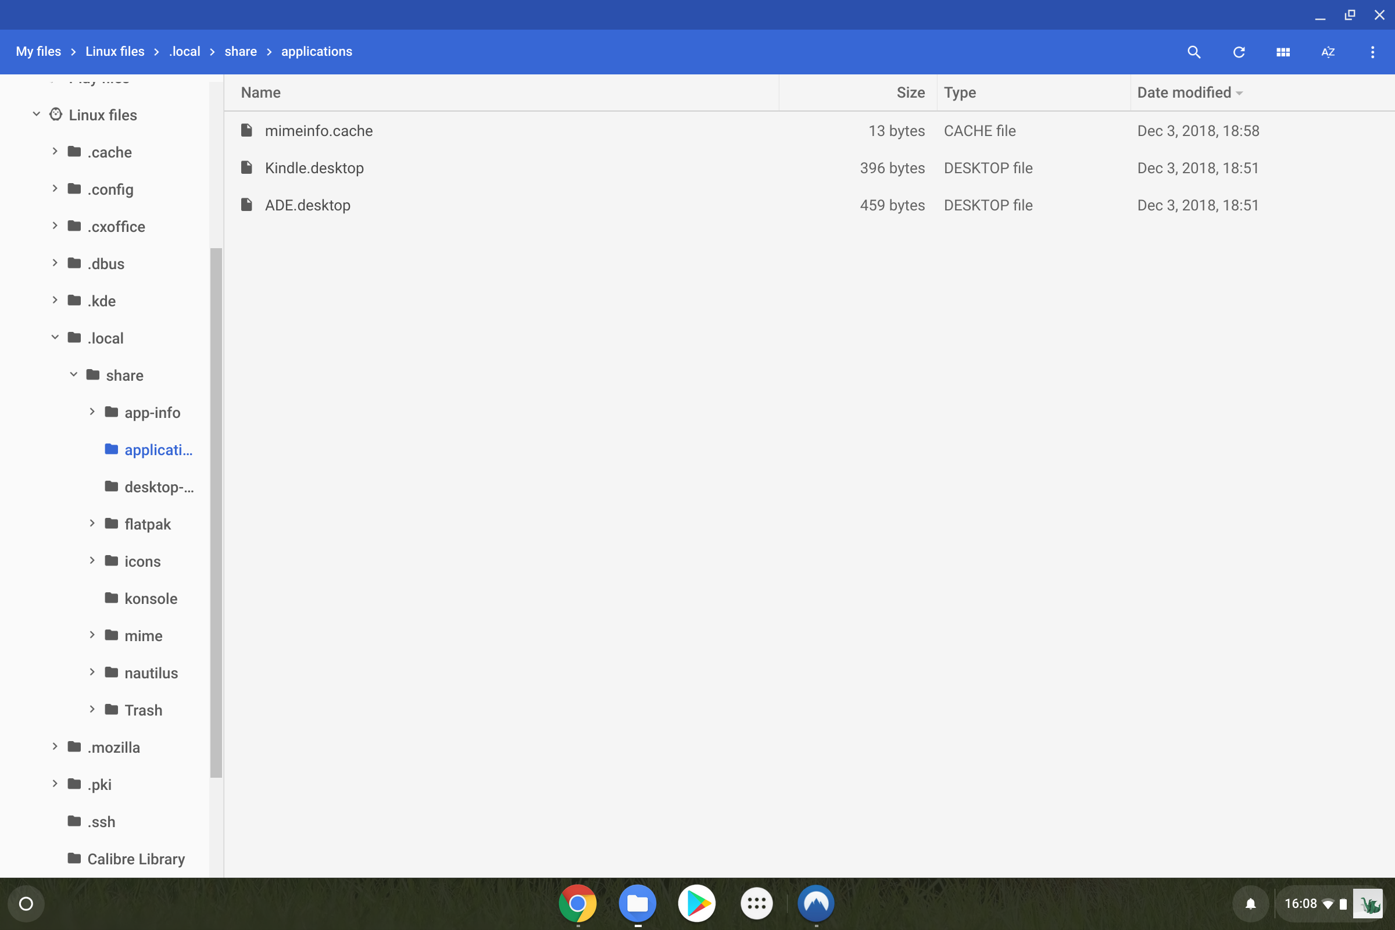Viewport: 1395px width, 930px height.
Task: Open NordVPN from the shelf
Action: click(x=815, y=903)
